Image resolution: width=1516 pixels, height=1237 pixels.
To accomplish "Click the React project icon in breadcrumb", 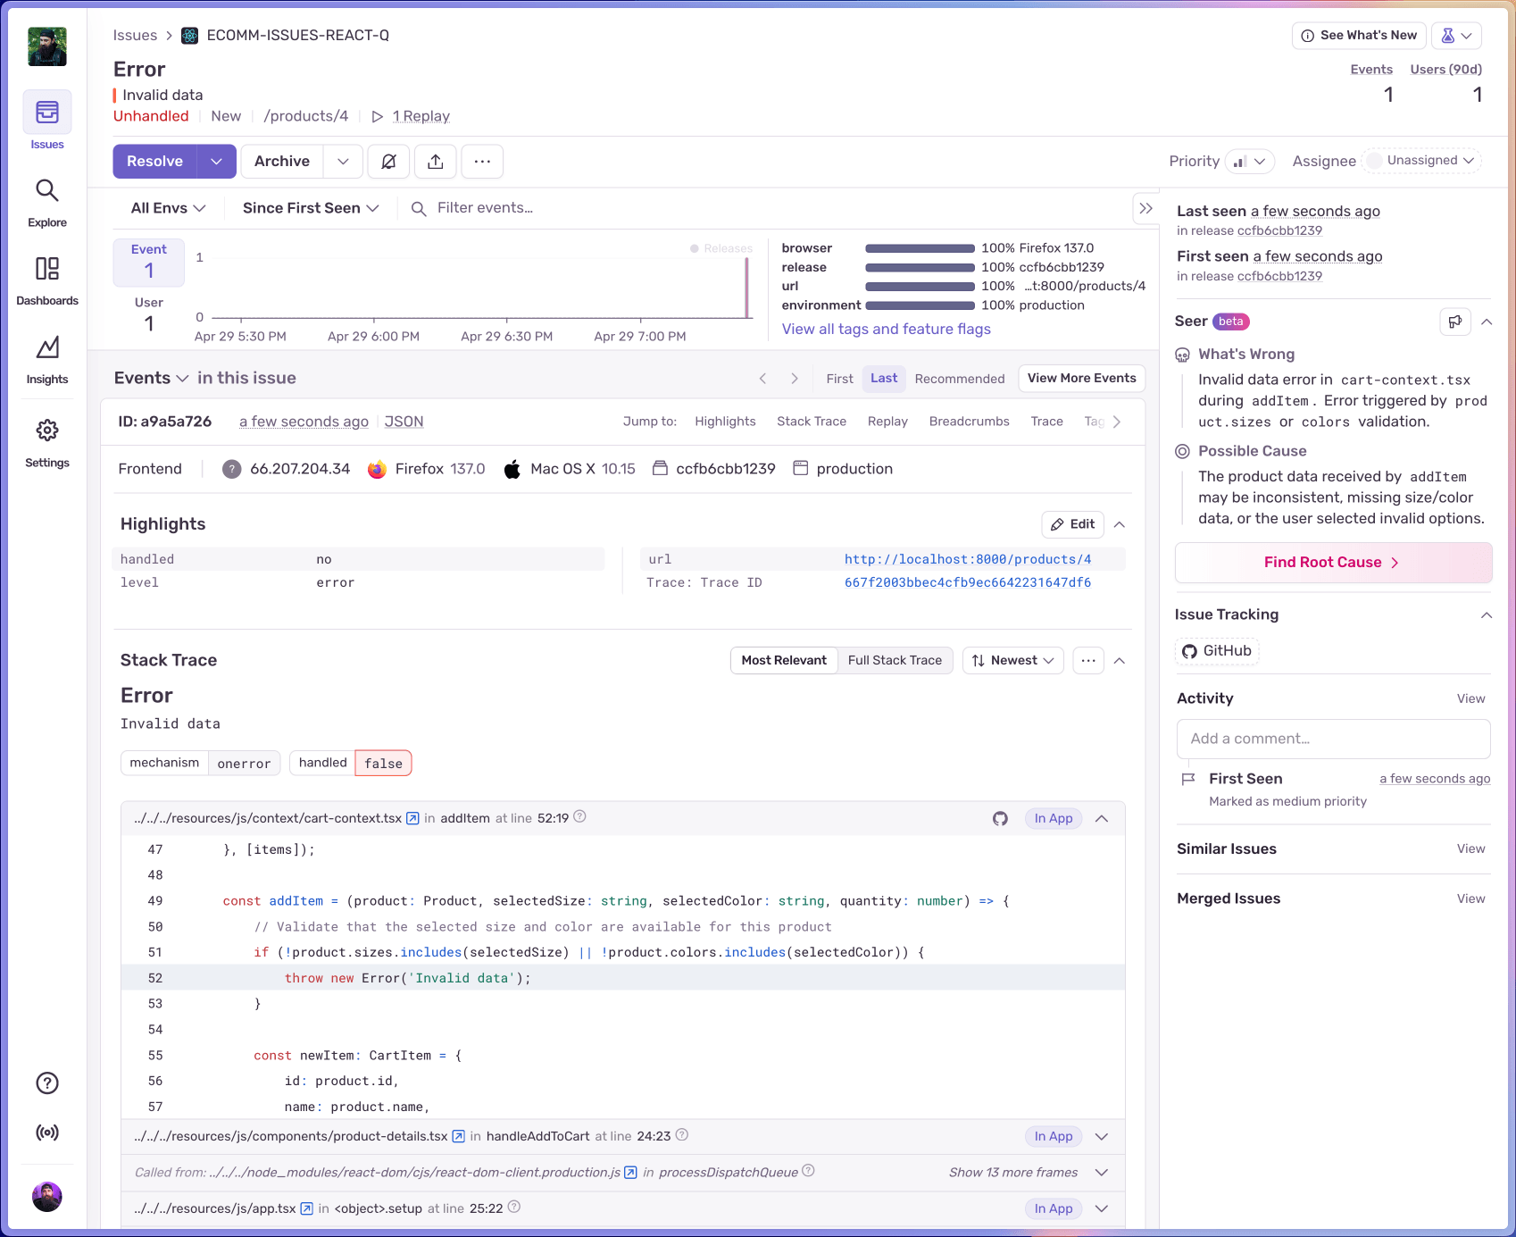I will (190, 36).
